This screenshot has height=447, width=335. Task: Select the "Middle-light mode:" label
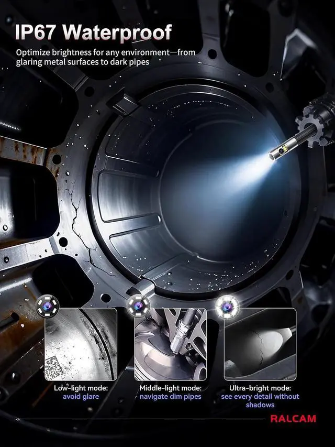[170, 388]
